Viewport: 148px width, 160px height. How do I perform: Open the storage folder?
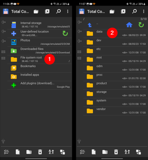click(115, 94)
